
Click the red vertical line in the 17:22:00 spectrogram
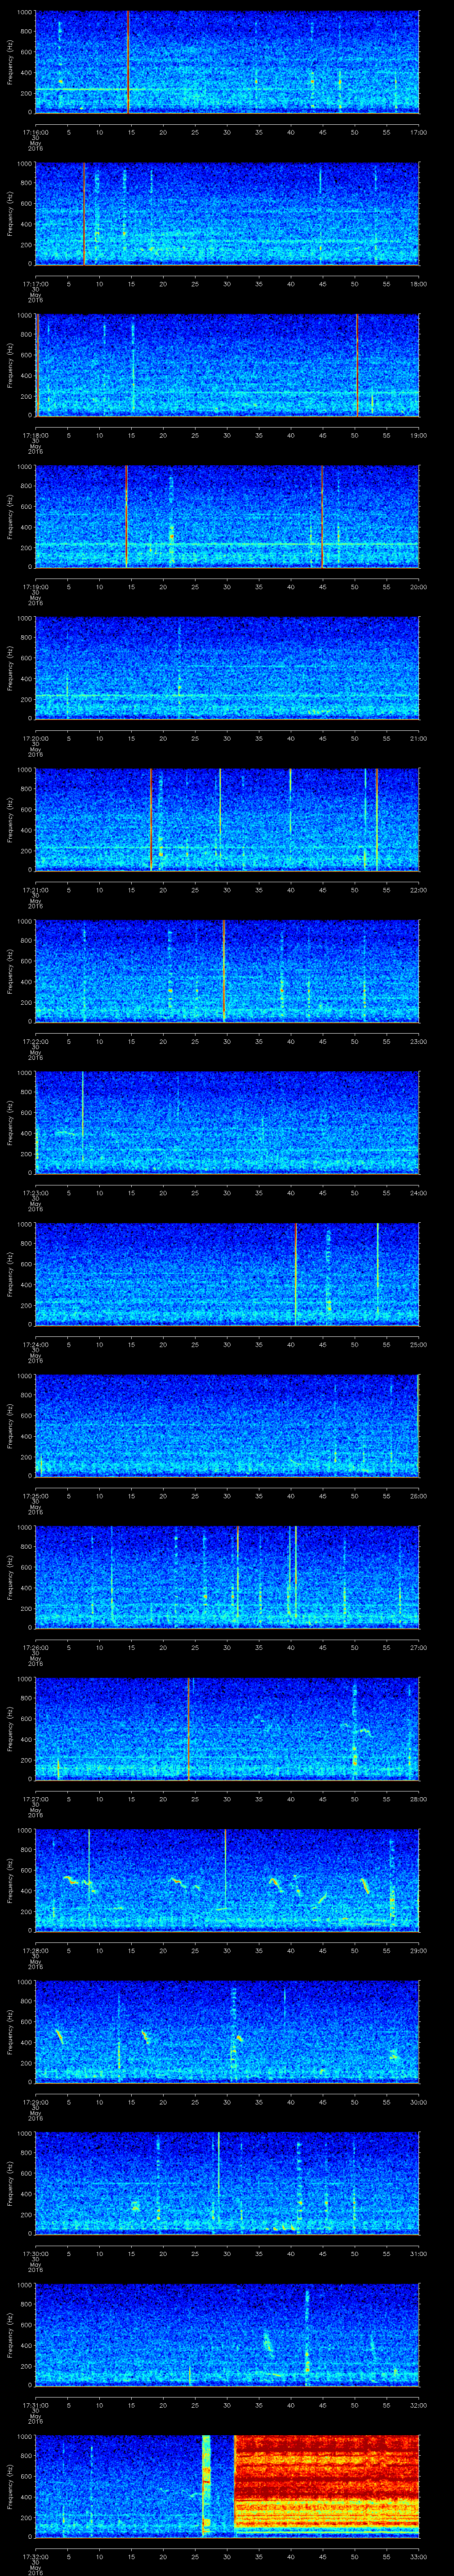pos(224,971)
